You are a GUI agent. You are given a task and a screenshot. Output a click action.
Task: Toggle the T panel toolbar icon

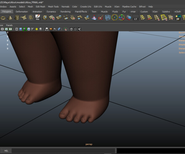(10, 29)
